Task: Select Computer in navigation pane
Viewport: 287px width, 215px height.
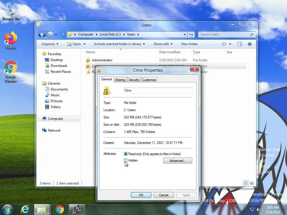Action: [59, 119]
